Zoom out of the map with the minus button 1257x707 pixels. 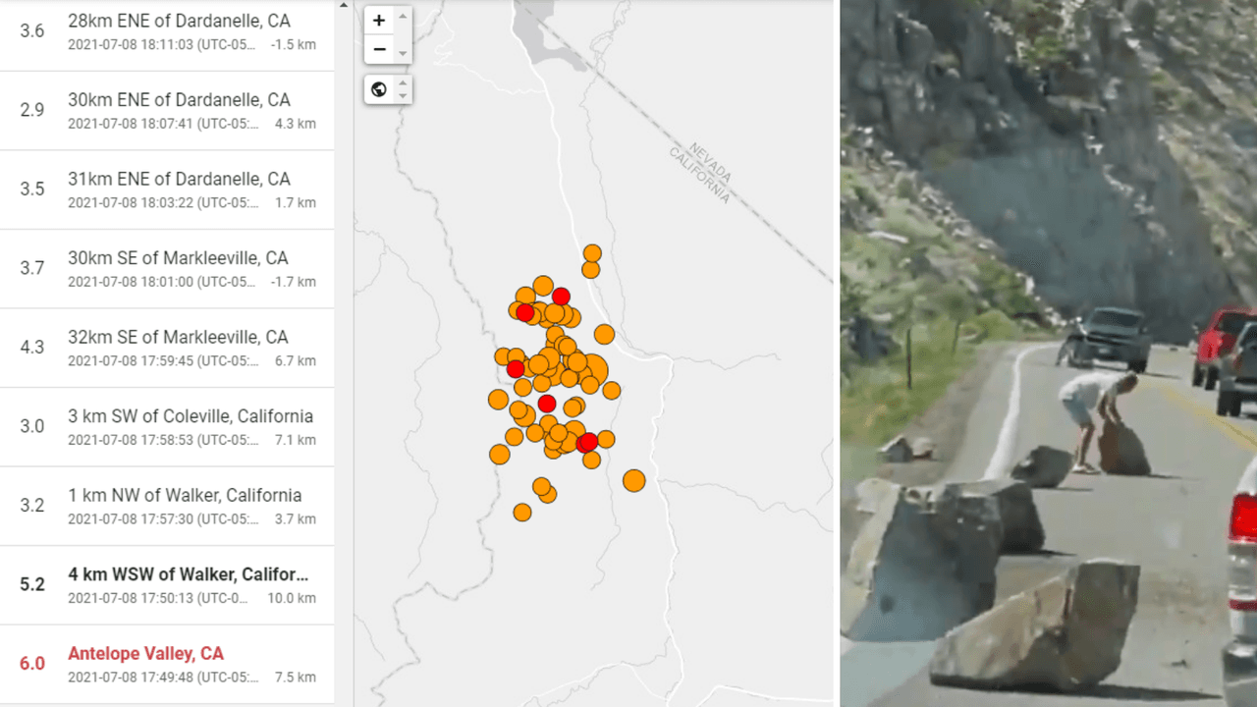coord(379,49)
